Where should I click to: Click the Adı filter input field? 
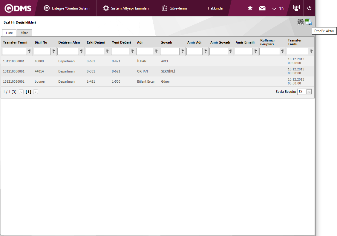[145, 52]
